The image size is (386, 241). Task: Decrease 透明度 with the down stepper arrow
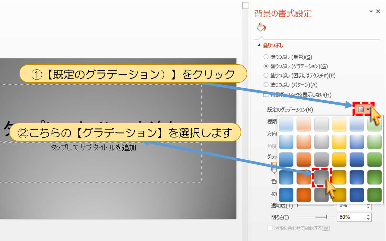[369, 208]
